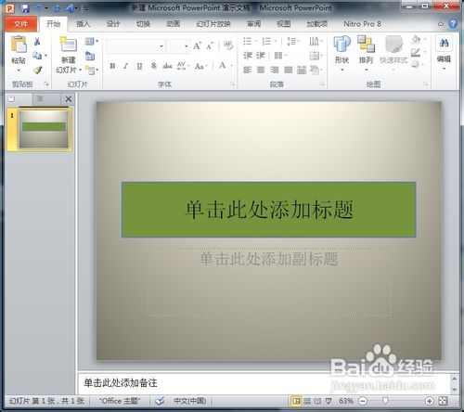464x412 pixels.
Task: Click the zoom slider handle
Action: click(x=385, y=401)
